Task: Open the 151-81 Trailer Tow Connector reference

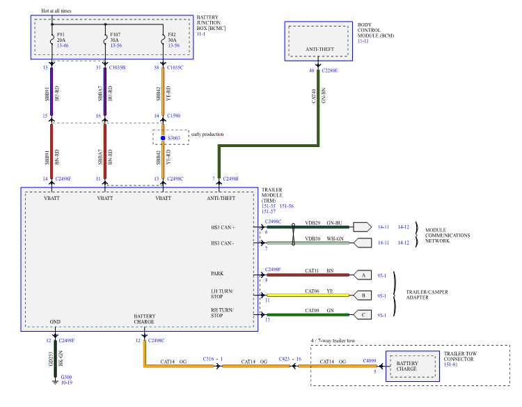Action: [450, 364]
